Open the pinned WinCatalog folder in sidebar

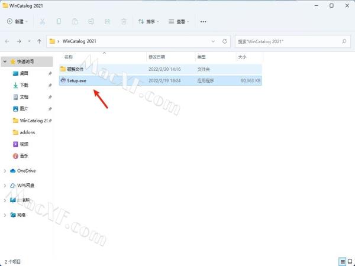[34, 121]
